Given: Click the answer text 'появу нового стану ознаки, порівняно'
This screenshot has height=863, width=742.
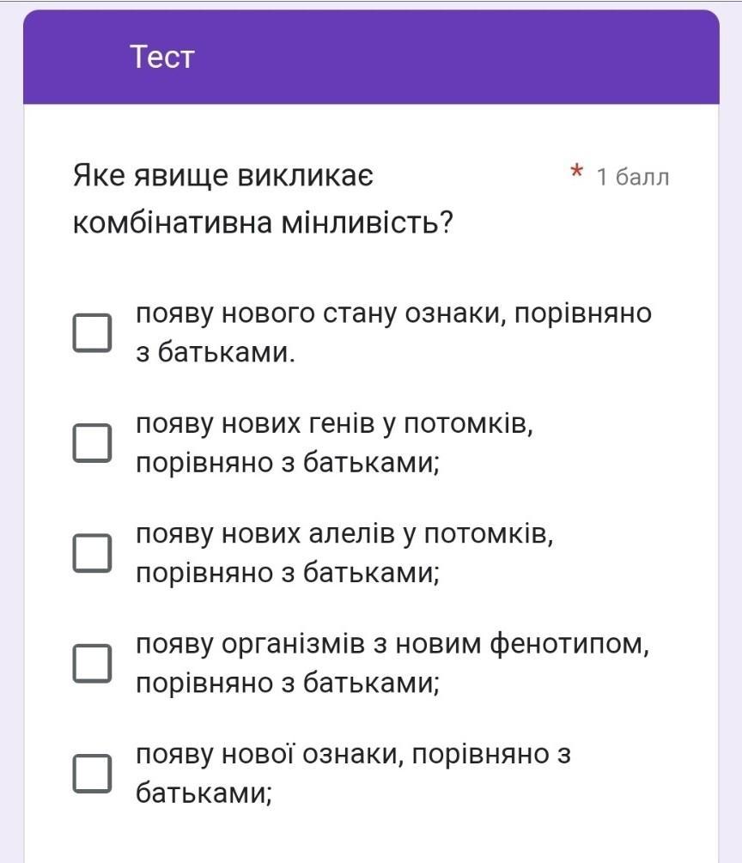Looking at the screenshot, I should (x=393, y=315).
